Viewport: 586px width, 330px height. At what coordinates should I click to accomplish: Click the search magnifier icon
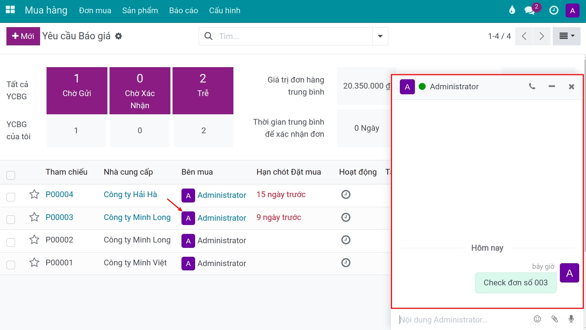point(208,36)
